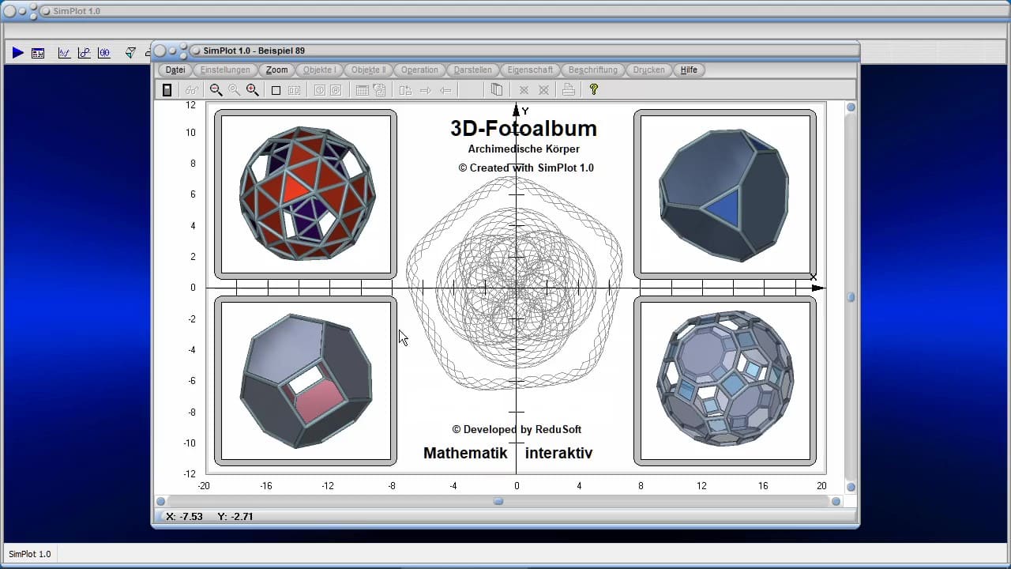Select the loop curve plot icon

pos(84,53)
